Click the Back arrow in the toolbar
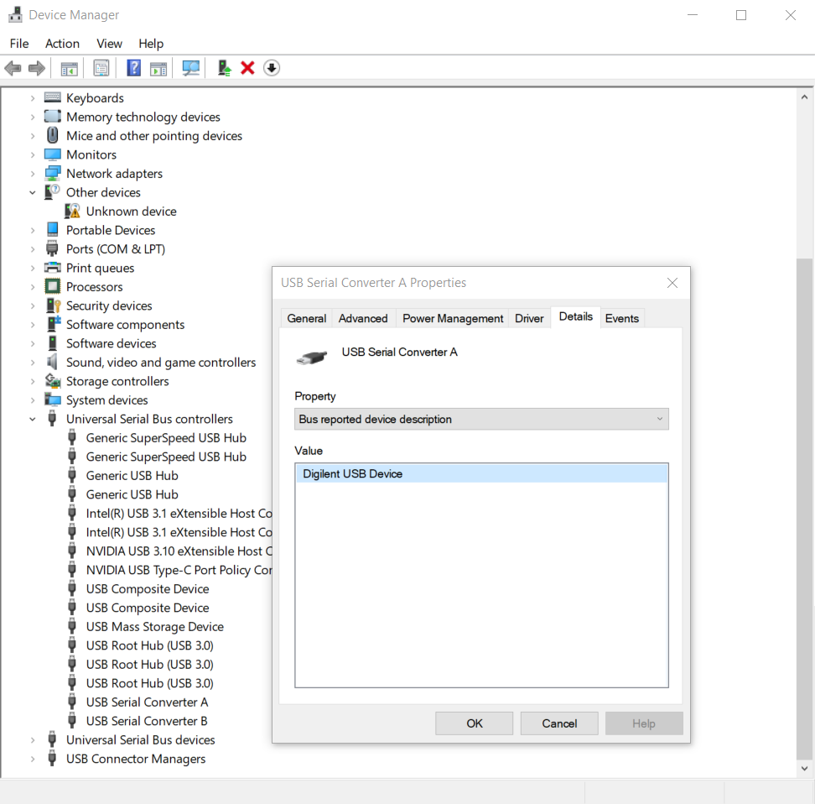This screenshot has height=804, width=815. point(13,68)
